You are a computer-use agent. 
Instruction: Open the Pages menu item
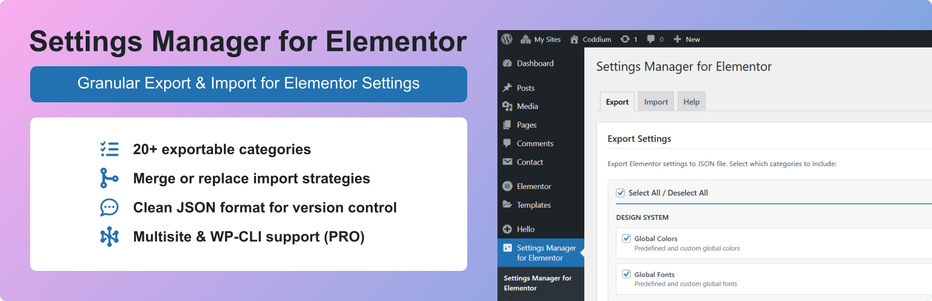(x=526, y=125)
